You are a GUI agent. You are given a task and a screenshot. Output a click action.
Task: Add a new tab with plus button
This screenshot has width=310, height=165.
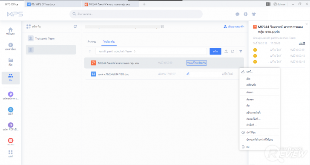pyautogui.click(x=144, y=4)
